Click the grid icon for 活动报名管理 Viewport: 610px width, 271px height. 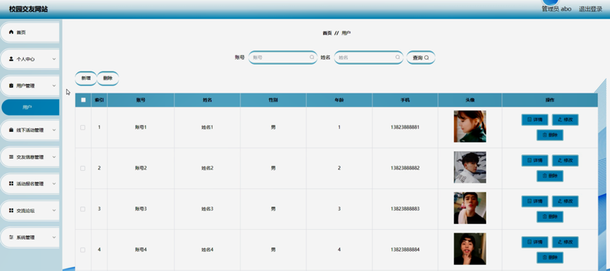11,183
